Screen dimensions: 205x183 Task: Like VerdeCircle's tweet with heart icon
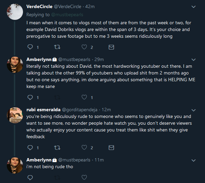(84, 47)
